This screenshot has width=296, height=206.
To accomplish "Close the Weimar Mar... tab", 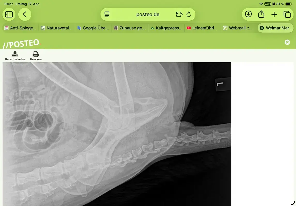I will click(262, 28).
